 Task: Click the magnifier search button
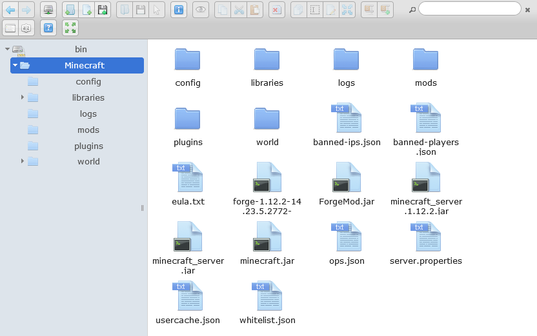pos(412,10)
